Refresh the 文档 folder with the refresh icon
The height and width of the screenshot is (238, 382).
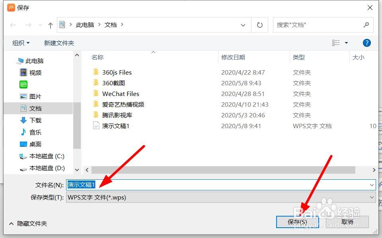(259, 25)
